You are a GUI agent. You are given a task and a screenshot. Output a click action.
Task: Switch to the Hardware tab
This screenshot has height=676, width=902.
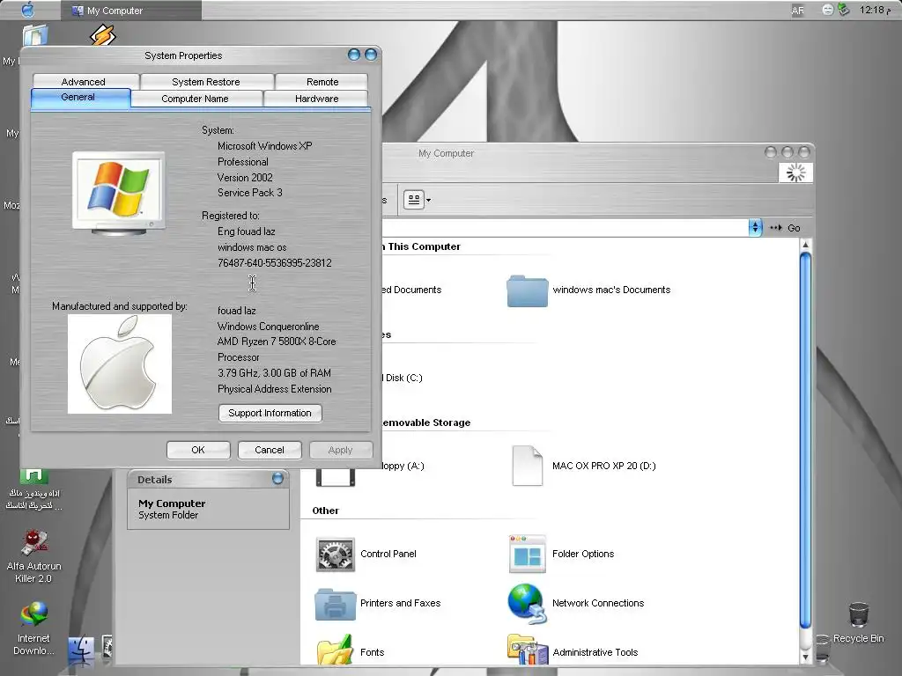(x=316, y=99)
